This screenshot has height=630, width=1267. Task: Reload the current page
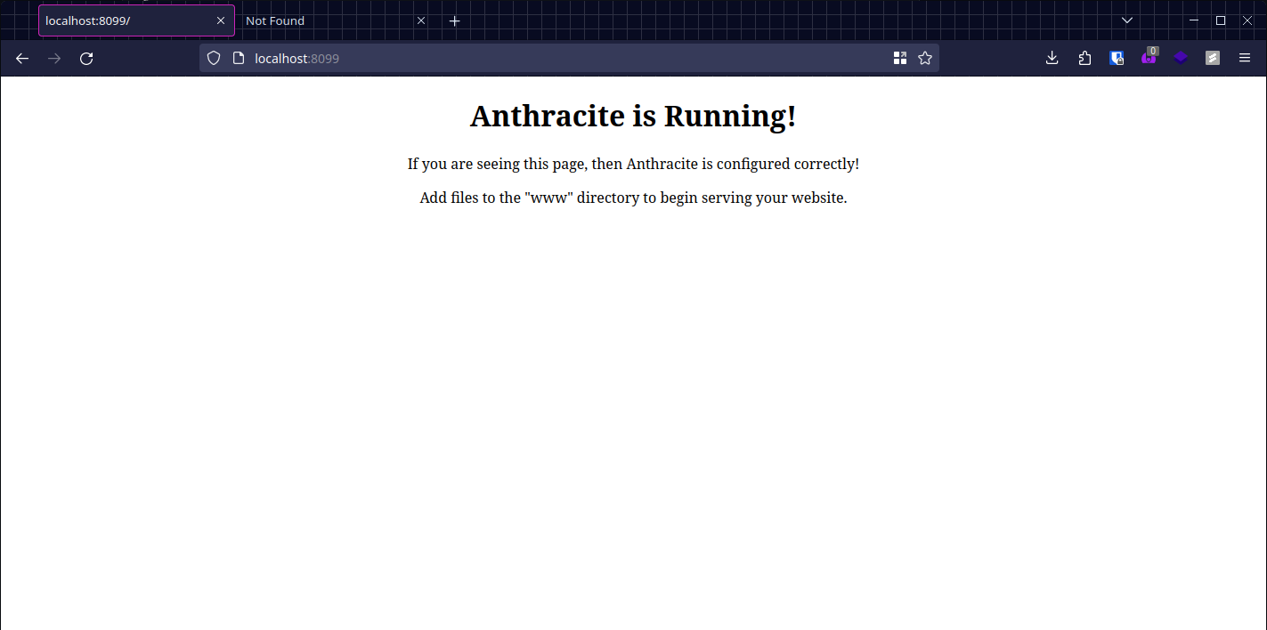pos(86,59)
